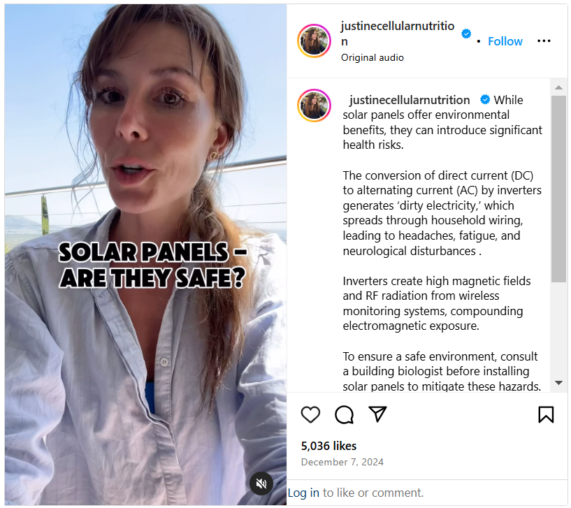This screenshot has width=571, height=508.
Task: Click the verified badge in the header
Action: 466,34
